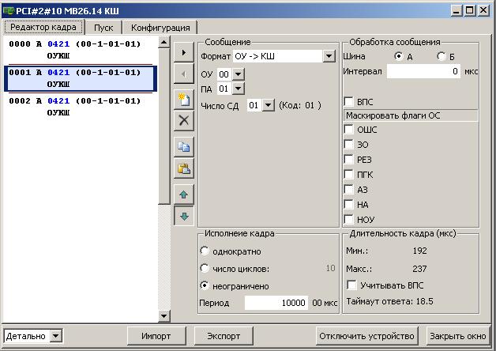
Task: Open the Формат ОУ -> КШ dropdown
Action: pyautogui.click(x=329, y=56)
